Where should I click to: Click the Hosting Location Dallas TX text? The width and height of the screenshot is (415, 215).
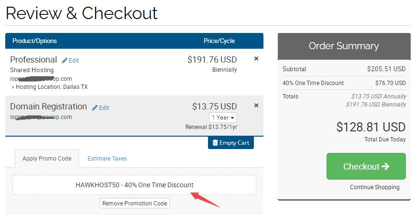[x=52, y=87]
